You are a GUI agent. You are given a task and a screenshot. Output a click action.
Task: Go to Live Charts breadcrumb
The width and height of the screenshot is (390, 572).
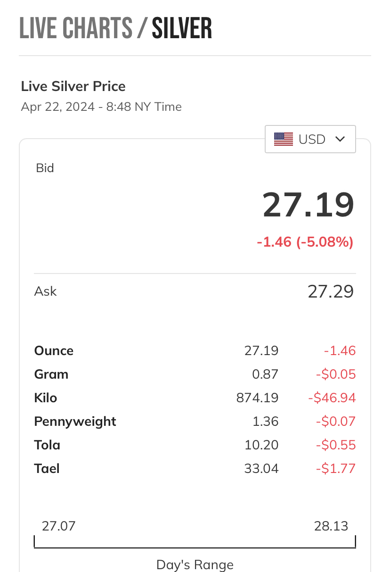(x=76, y=28)
